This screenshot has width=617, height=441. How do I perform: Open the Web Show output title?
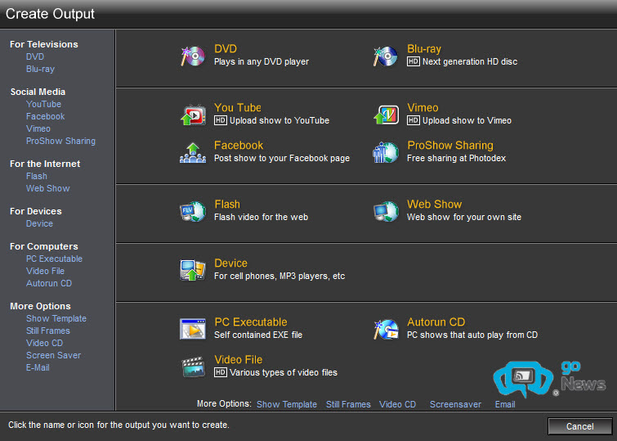pyautogui.click(x=435, y=205)
